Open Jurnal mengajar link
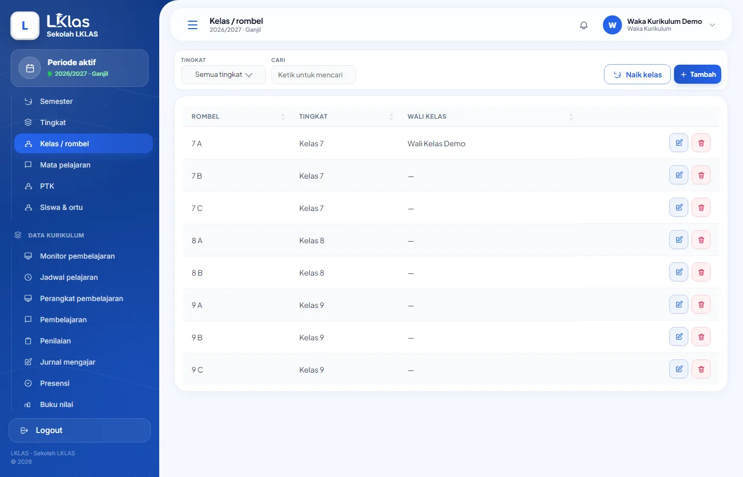This screenshot has width=743, height=477. pos(83,362)
